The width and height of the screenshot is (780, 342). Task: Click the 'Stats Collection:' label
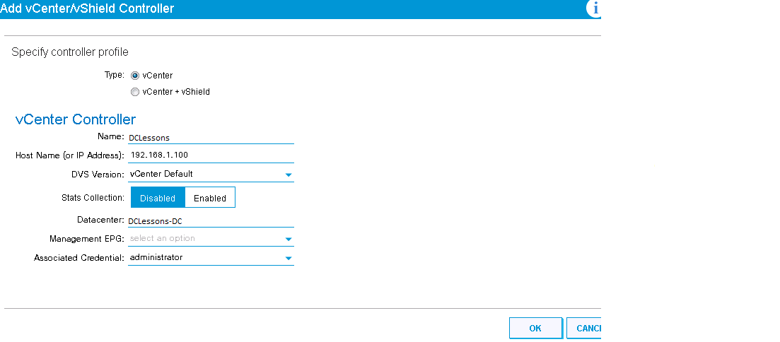(93, 197)
